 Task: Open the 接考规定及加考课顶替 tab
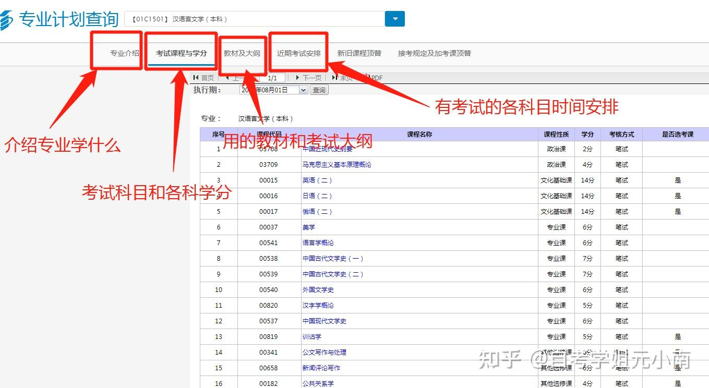point(434,53)
